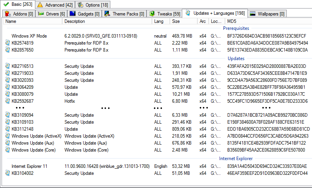Click the KB2716513 security update icon
This screenshot has height=188, width=312.
[x=7, y=66]
